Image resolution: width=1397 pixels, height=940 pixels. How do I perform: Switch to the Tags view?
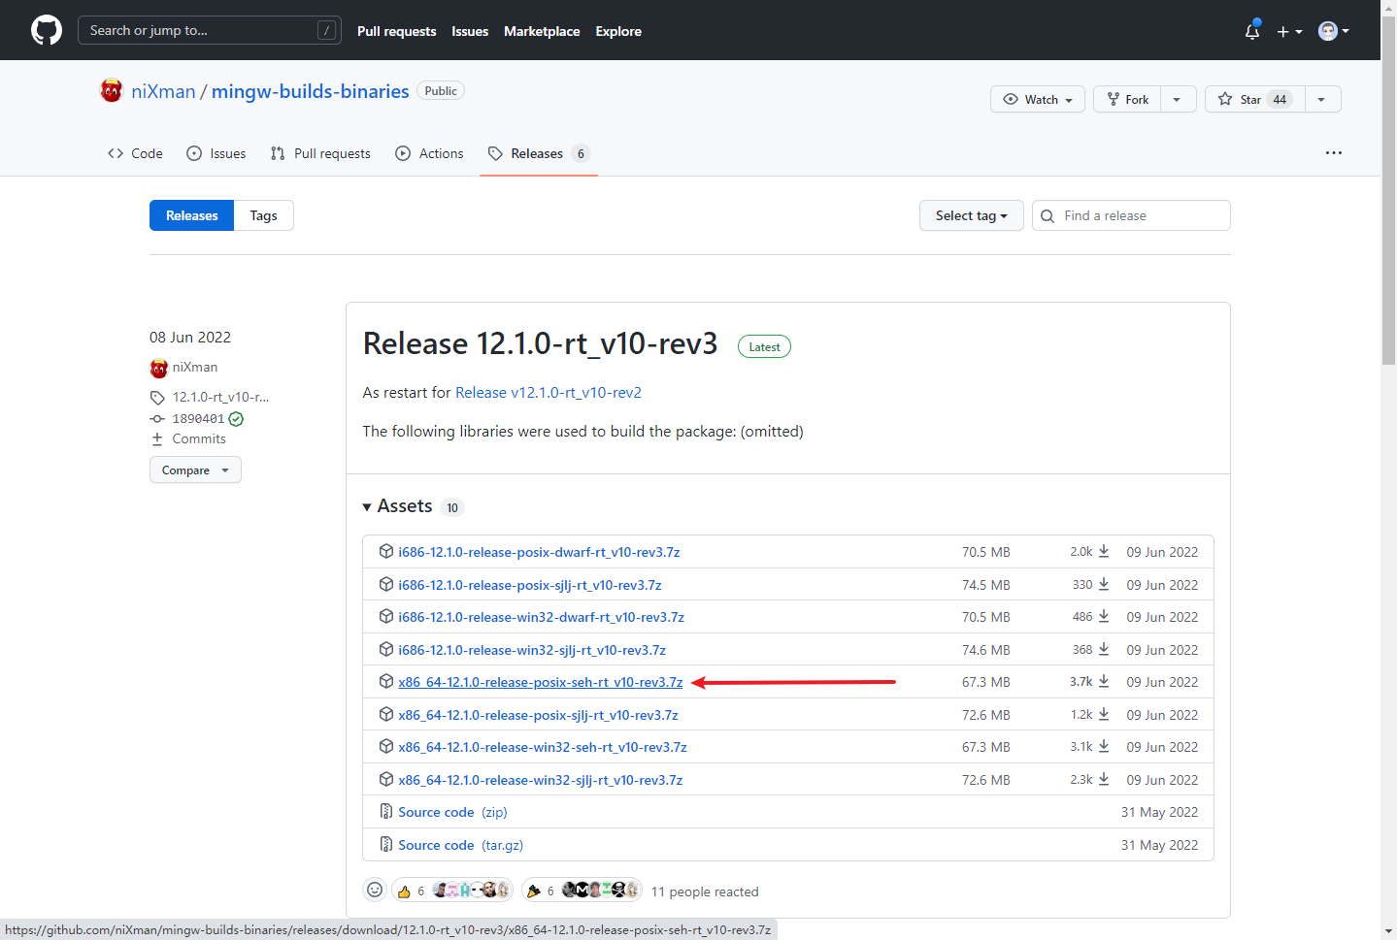click(263, 215)
